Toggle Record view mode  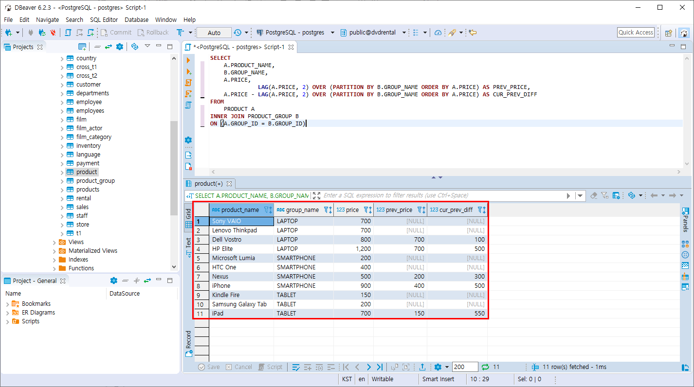(189, 343)
